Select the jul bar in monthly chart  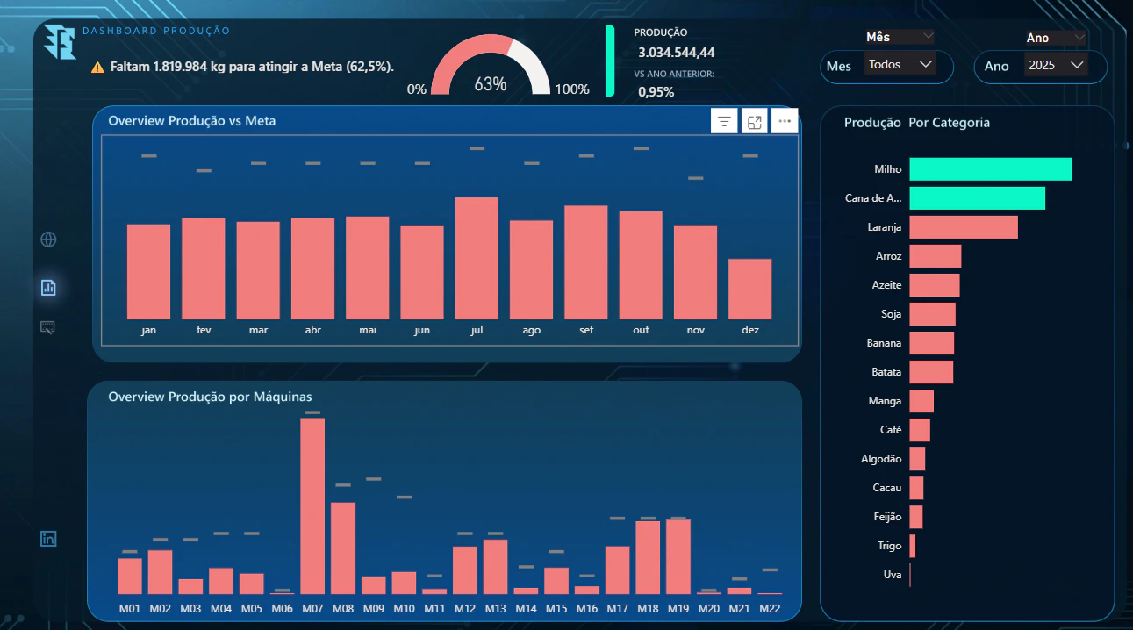[x=477, y=258]
